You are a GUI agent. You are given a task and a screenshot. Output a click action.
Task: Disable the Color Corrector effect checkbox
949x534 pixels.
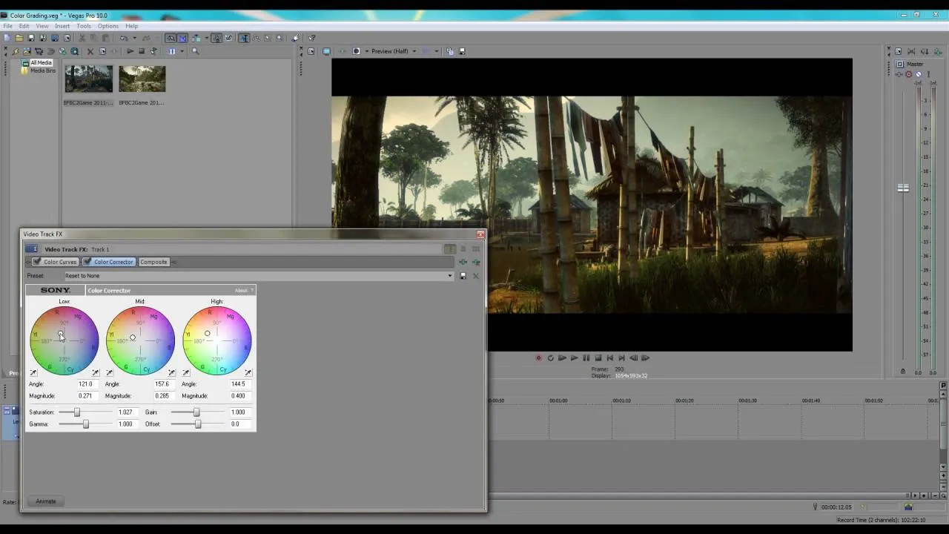(87, 262)
